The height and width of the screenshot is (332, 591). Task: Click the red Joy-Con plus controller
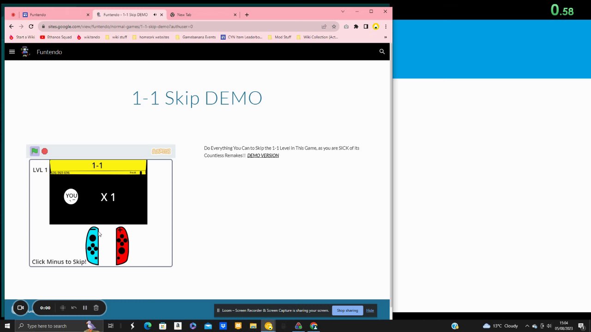tap(122, 246)
